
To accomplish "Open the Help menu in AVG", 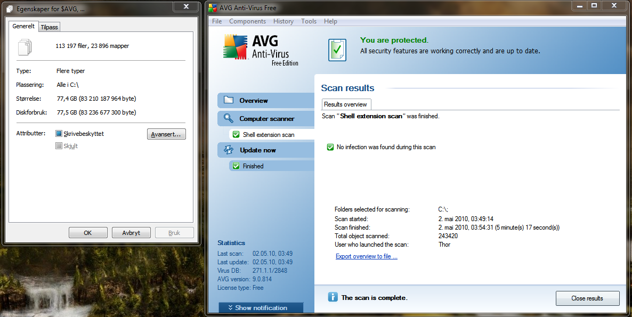I will [330, 21].
